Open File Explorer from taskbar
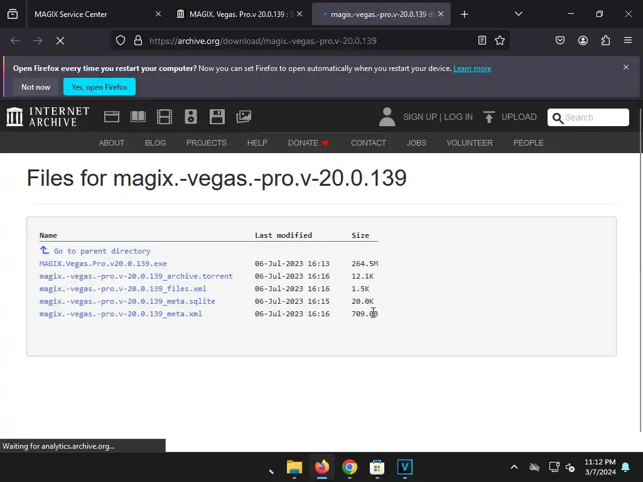Viewport: 643px width, 482px height. pos(294,467)
